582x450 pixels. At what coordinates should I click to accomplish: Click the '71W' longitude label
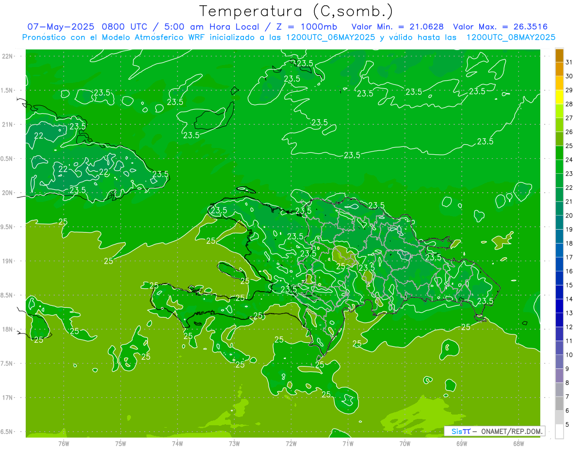(x=348, y=443)
